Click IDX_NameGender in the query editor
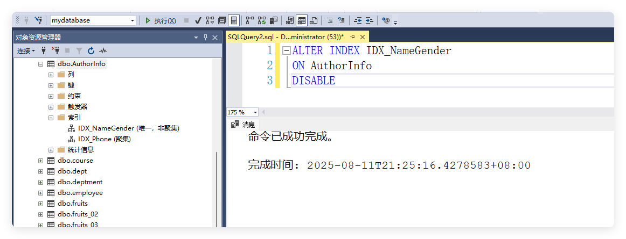The image size is (626, 239). (x=409, y=50)
